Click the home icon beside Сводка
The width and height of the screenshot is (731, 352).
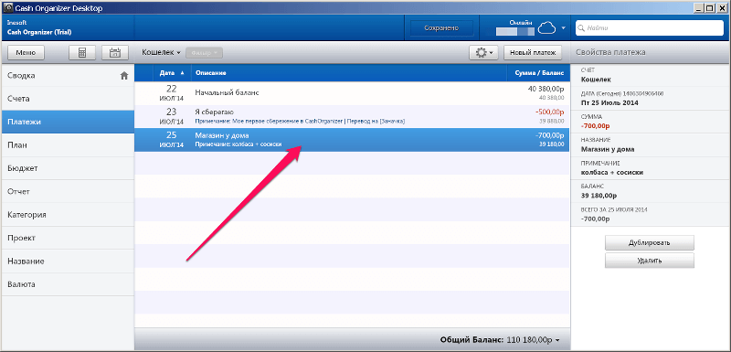(x=124, y=76)
